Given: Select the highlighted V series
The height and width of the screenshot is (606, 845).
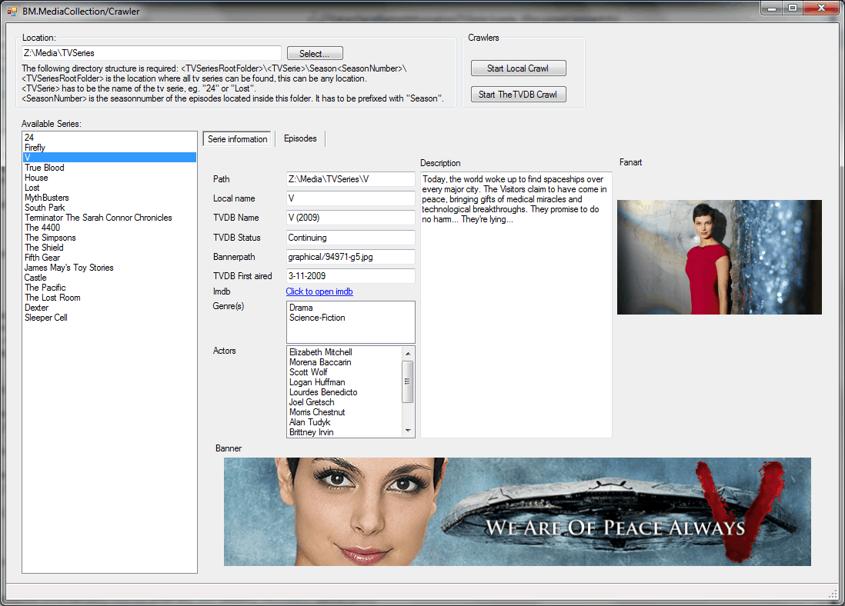Looking at the screenshot, I should [109, 158].
